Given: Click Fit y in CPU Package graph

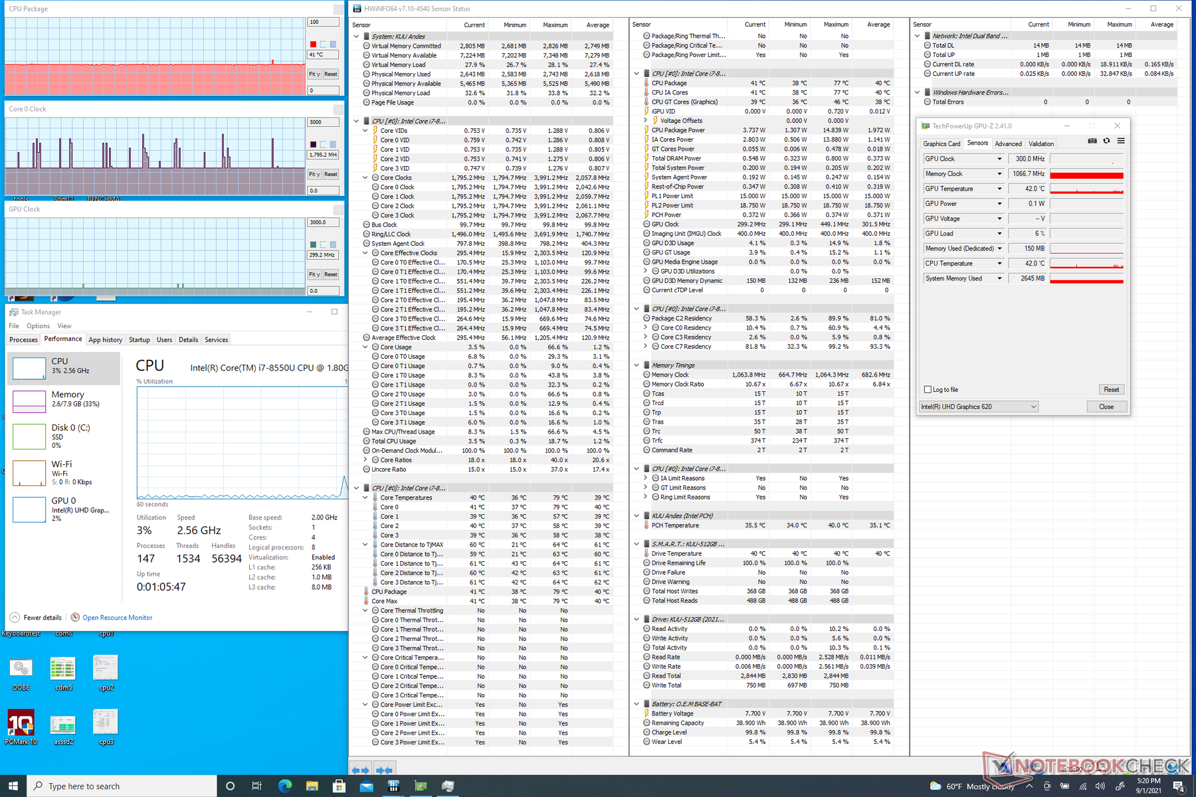Looking at the screenshot, I should tap(314, 74).
